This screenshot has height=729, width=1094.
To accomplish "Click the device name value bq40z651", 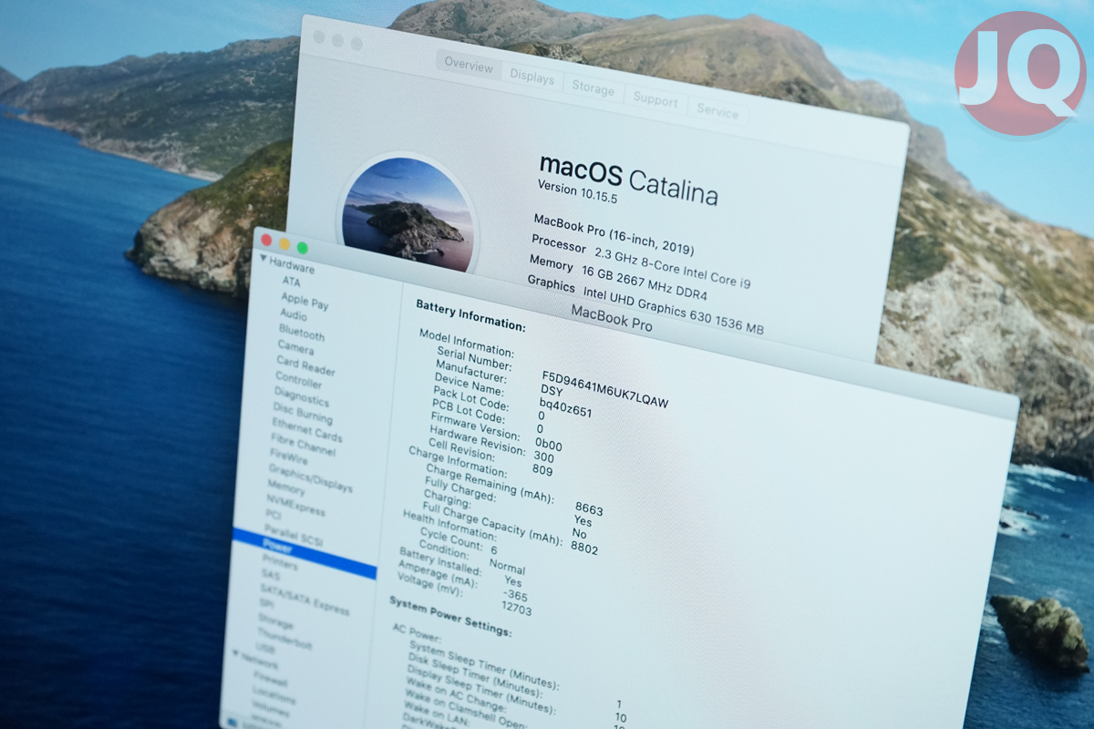I will click(x=565, y=406).
